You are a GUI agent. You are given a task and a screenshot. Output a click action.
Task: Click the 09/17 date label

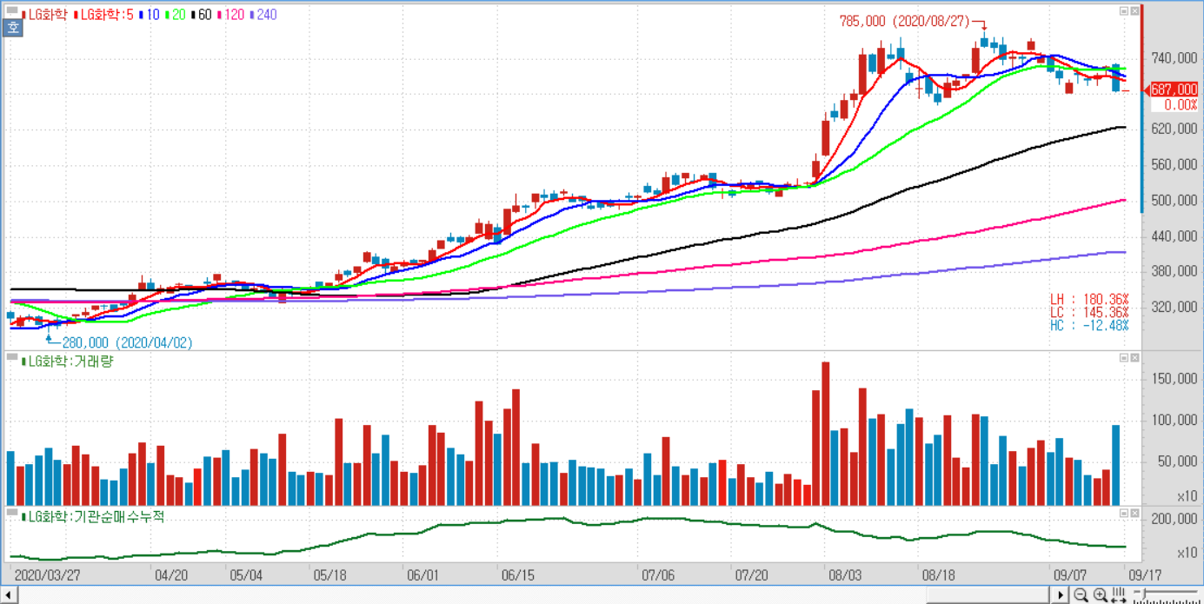pyautogui.click(x=1145, y=575)
